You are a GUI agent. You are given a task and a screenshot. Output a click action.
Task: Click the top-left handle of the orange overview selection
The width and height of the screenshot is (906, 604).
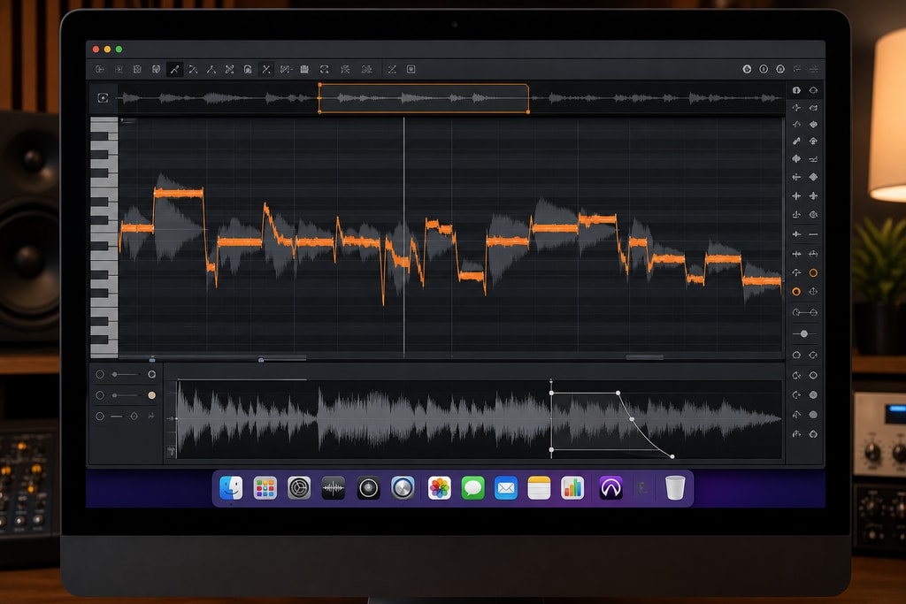click(x=319, y=85)
